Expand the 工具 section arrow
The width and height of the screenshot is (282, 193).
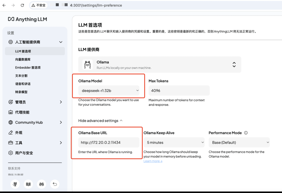(x=61, y=143)
